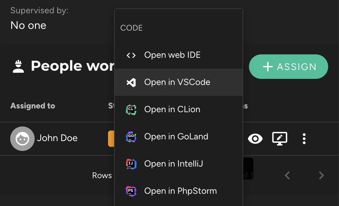The width and height of the screenshot is (339, 206).
Task: Click the Rows per page label
Action: click(x=102, y=175)
